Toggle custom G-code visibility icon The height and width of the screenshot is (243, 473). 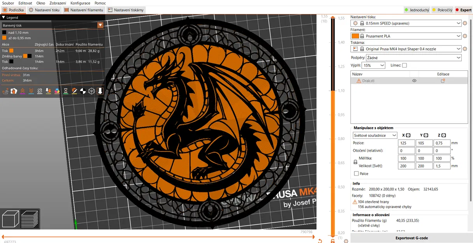tap(74, 91)
